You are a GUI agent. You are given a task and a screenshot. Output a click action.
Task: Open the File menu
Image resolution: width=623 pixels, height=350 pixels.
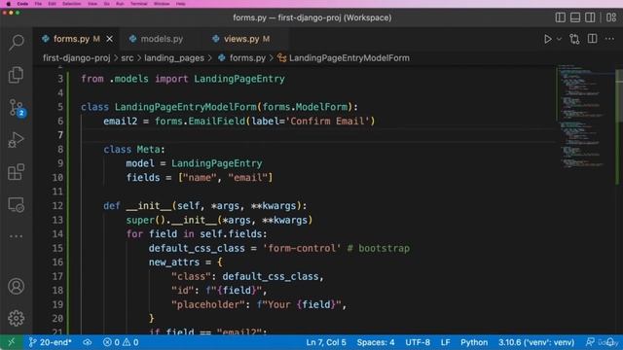38,4
